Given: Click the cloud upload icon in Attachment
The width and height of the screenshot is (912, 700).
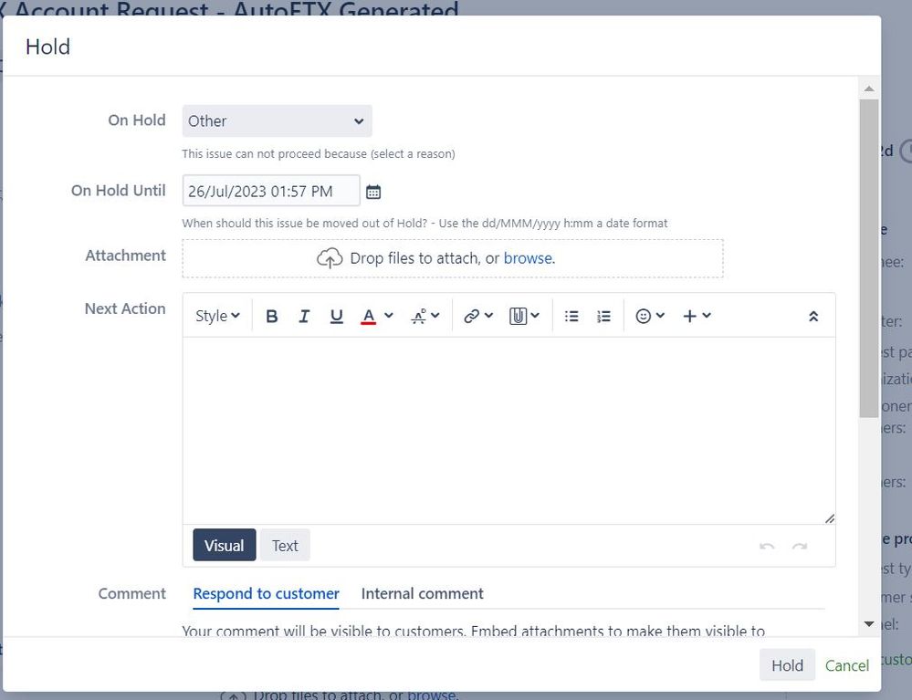Looking at the screenshot, I should click(x=330, y=258).
